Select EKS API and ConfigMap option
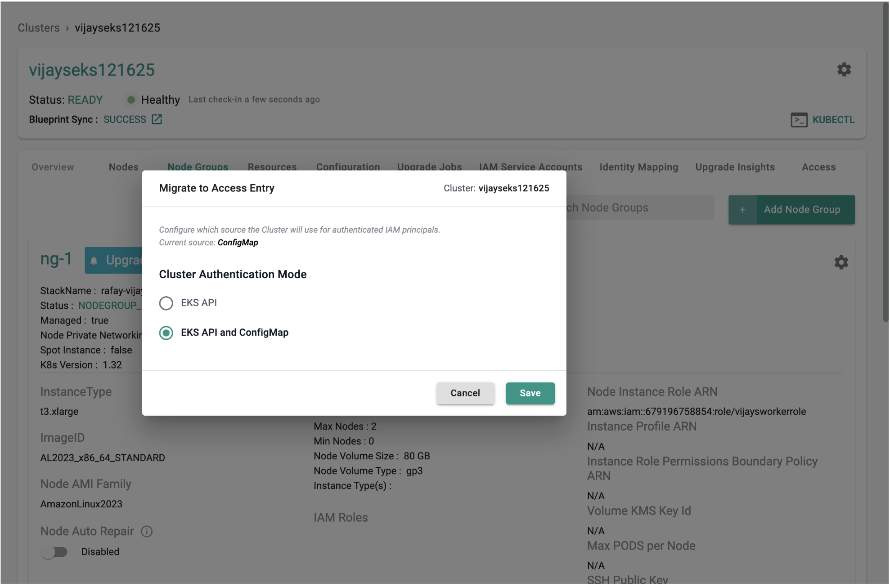This screenshot has height=586, width=890. [166, 333]
